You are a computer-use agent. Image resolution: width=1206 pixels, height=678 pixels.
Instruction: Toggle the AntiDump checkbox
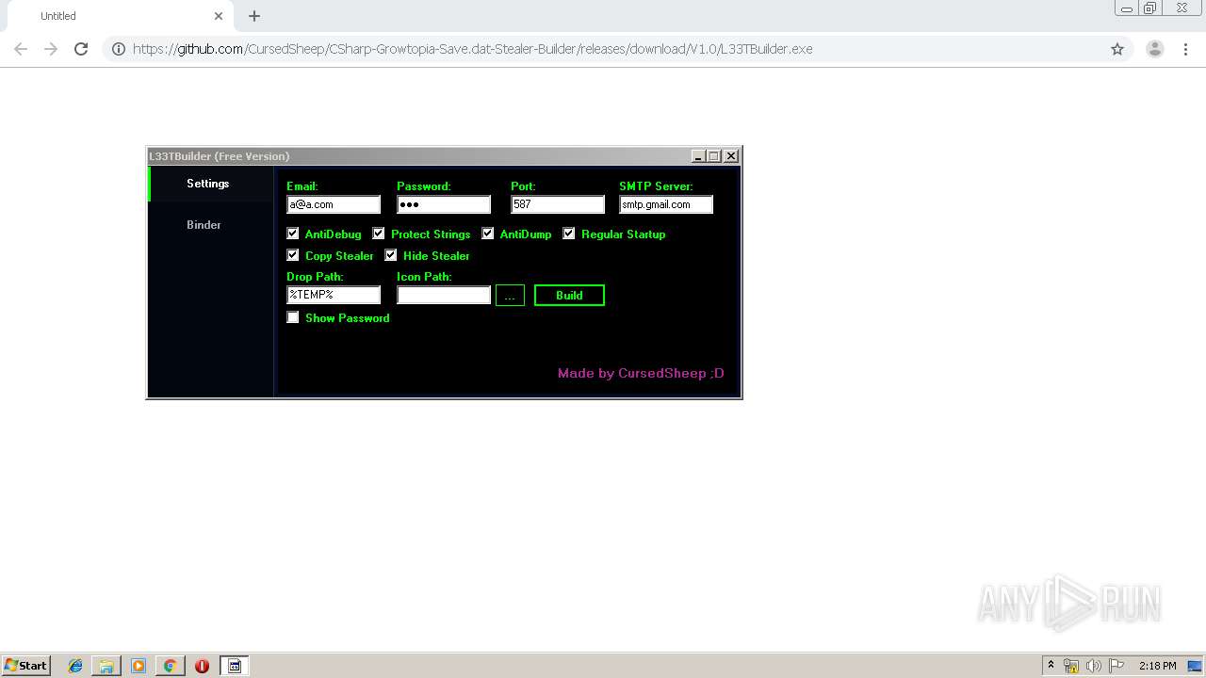point(488,234)
